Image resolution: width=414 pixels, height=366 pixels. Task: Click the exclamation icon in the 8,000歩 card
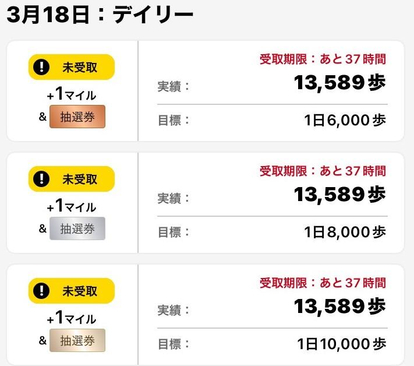click(x=41, y=179)
